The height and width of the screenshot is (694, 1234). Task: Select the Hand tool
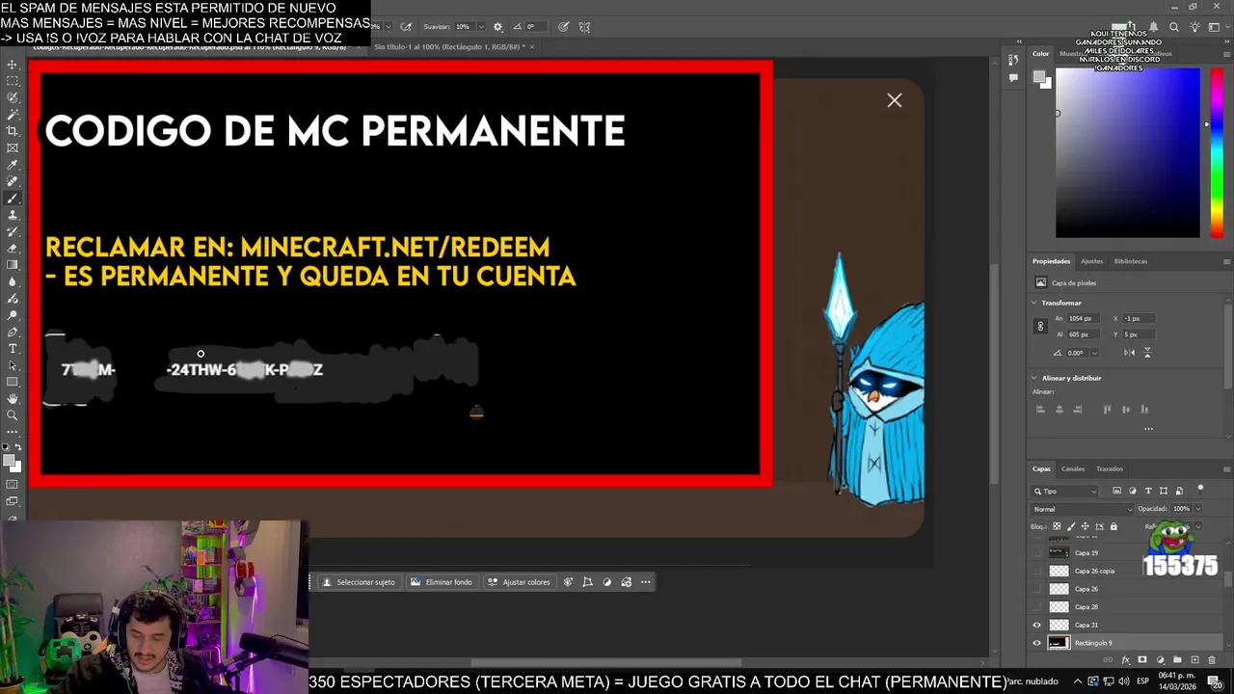[13, 398]
